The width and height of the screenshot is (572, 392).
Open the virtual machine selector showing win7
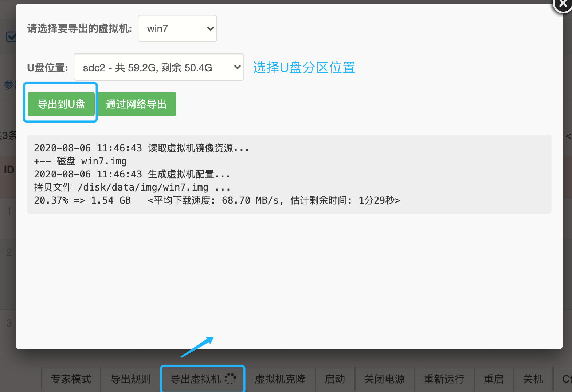(x=177, y=28)
